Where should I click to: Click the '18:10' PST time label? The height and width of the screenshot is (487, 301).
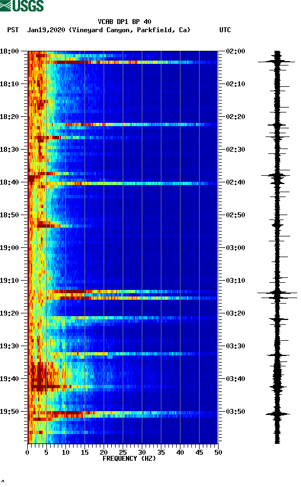pos(9,84)
